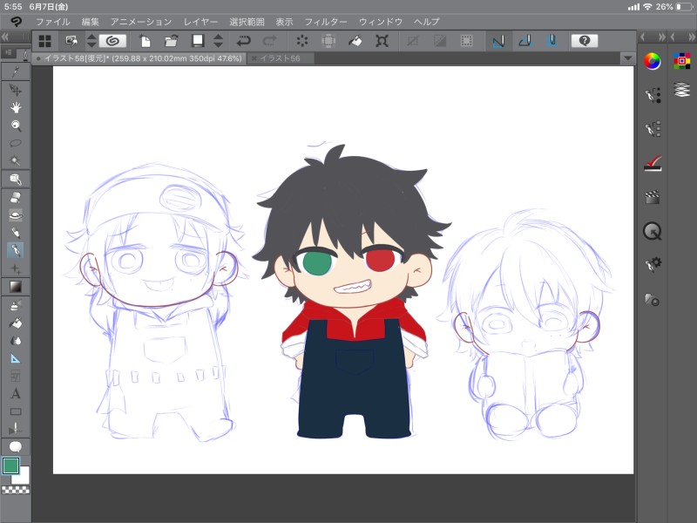Switch to the イラスト56 canvas tab

coord(280,58)
